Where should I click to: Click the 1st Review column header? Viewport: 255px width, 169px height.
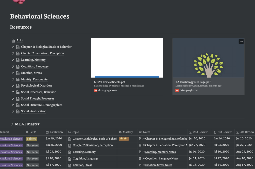pos(55,132)
